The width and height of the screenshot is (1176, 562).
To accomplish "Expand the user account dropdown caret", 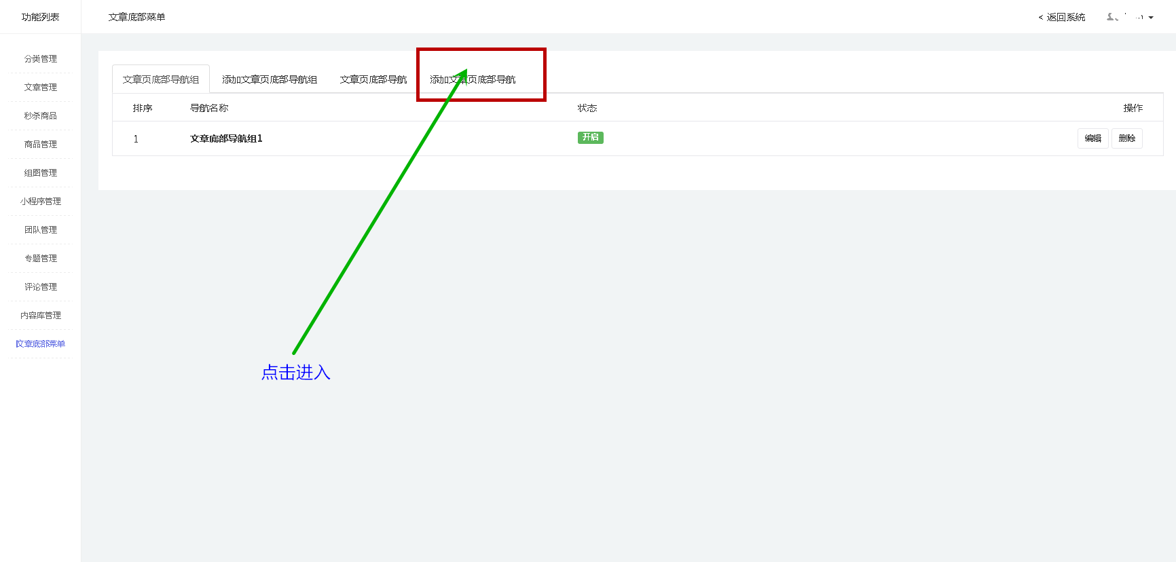I will [1151, 18].
